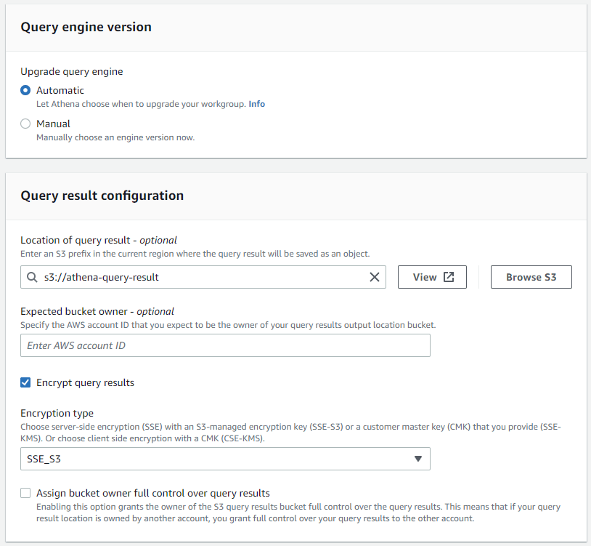The image size is (591, 546).
Task: Clear the S3 path using the X icon
Action: [375, 277]
